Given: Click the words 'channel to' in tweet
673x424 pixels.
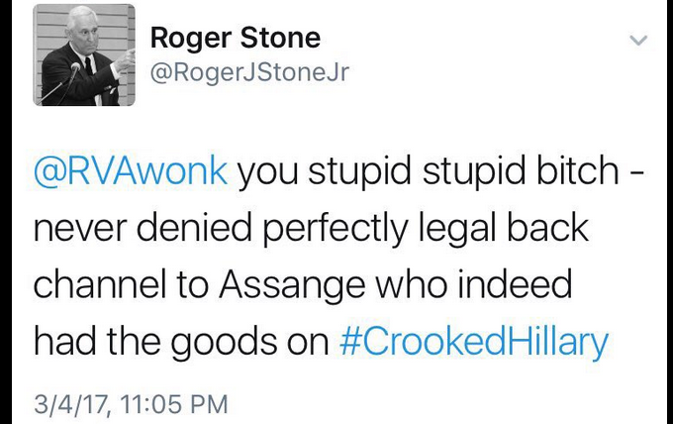Looking at the screenshot, I should tap(121, 284).
